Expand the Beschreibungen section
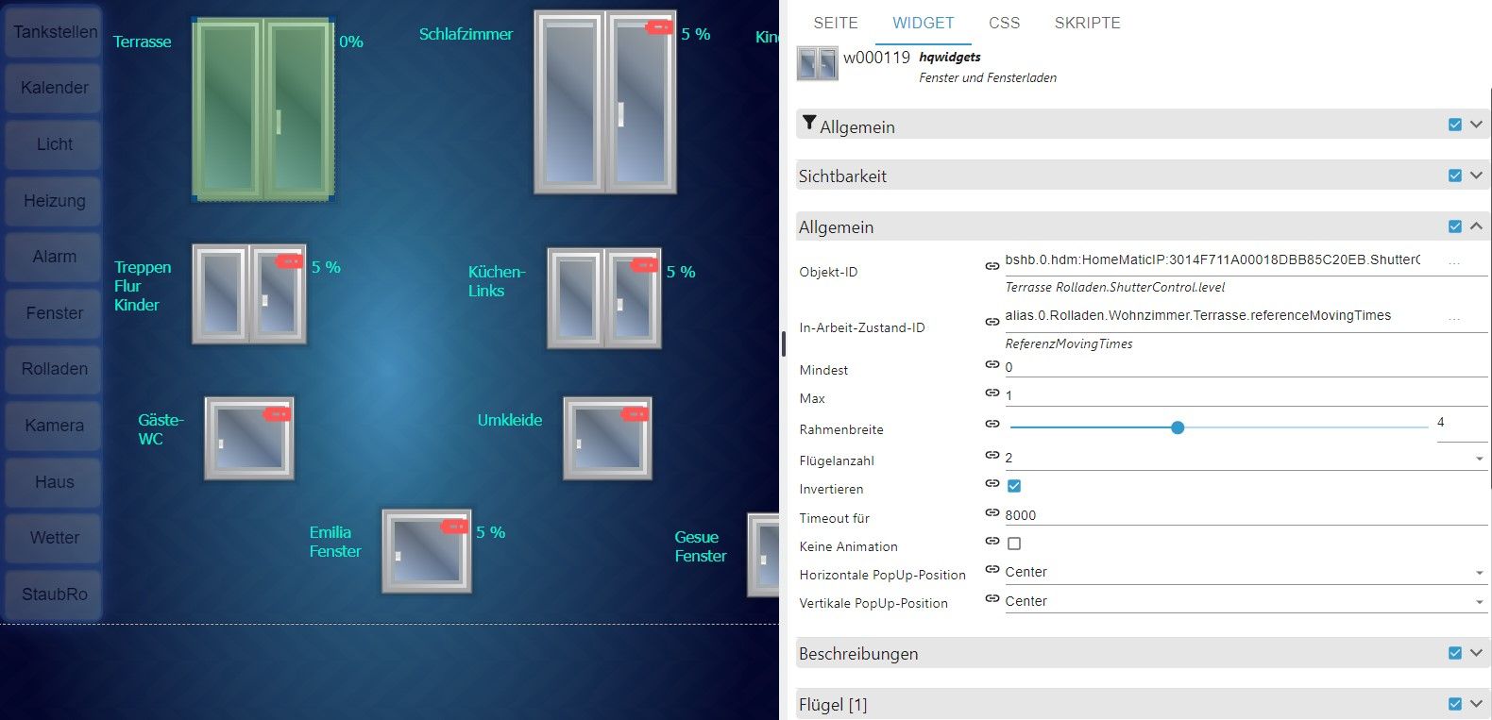This screenshot has width=1492, height=720. pos(1476,653)
